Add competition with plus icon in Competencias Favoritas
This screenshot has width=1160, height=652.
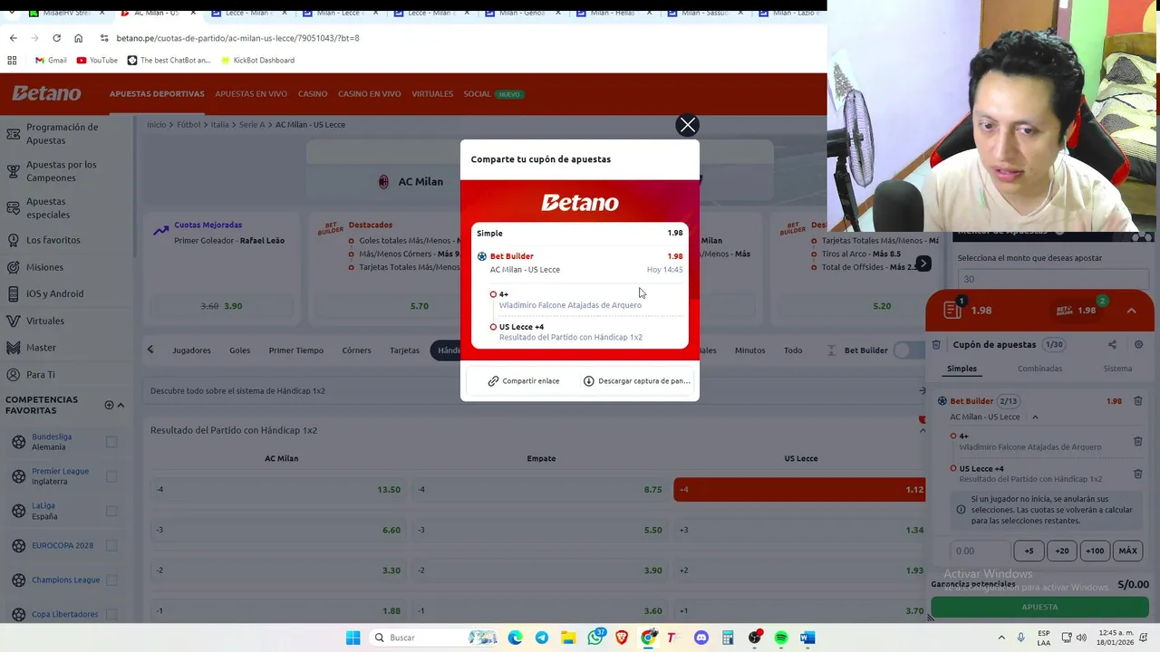coord(109,406)
